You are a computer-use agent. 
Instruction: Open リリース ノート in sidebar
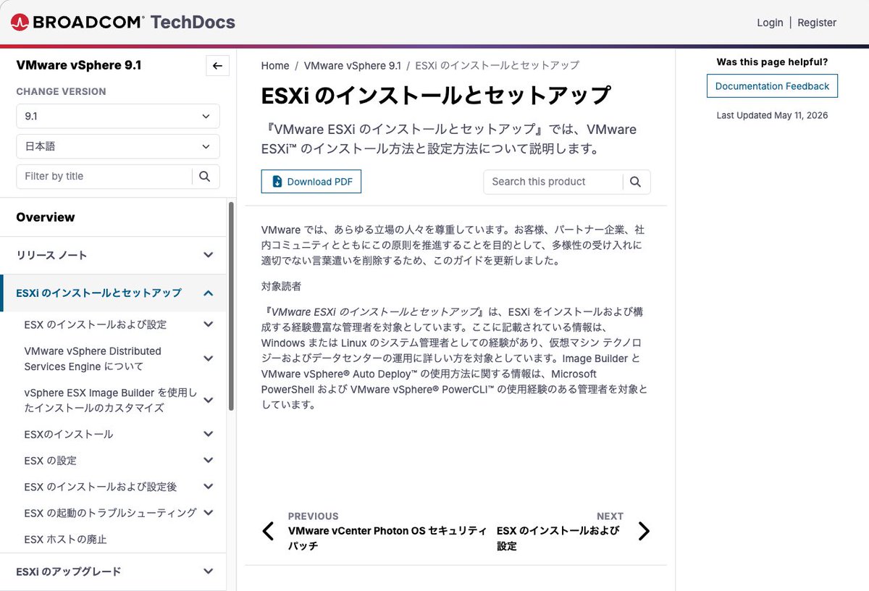pos(52,255)
